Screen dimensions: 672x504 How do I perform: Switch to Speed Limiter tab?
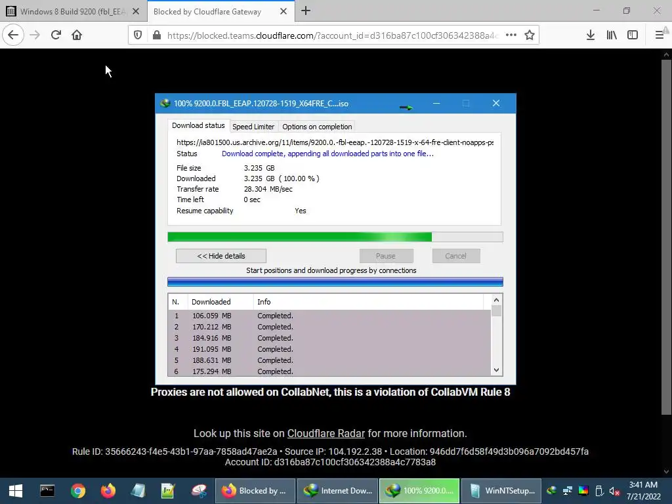(253, 127)
